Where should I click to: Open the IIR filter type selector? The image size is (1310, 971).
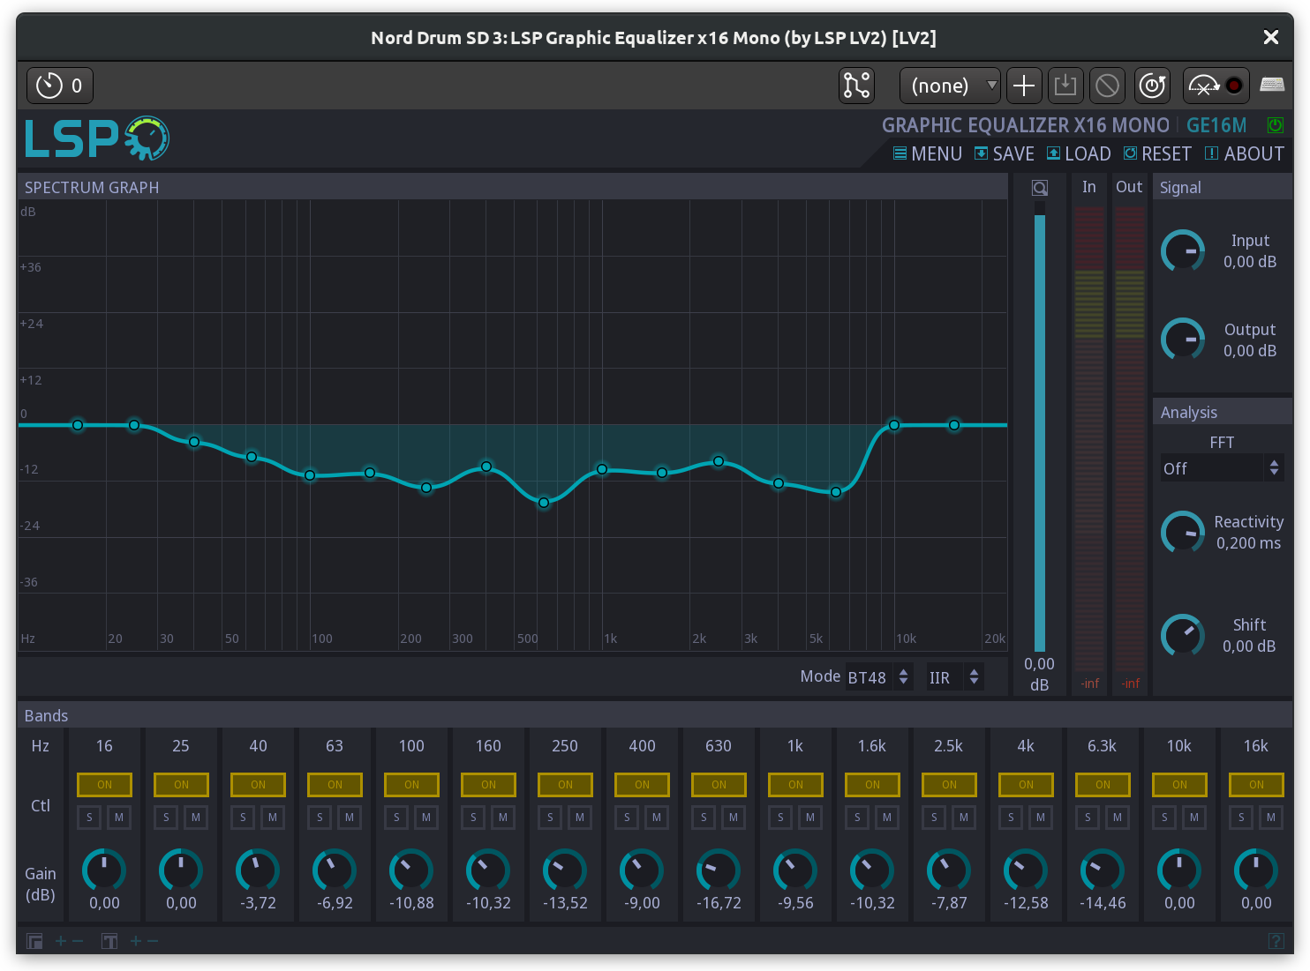(x=955, y=677)
